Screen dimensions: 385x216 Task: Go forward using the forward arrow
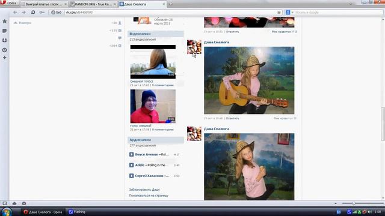(24, 12)
